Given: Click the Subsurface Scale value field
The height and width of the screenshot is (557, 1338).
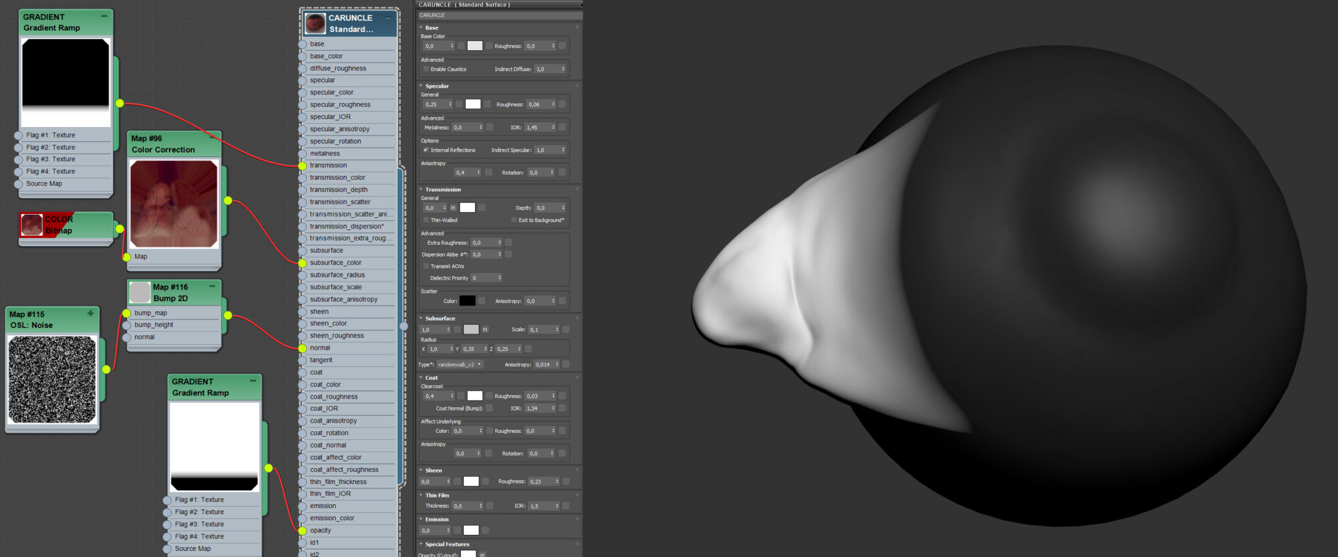Looking at the screenshot, I should tap(544, 330).
